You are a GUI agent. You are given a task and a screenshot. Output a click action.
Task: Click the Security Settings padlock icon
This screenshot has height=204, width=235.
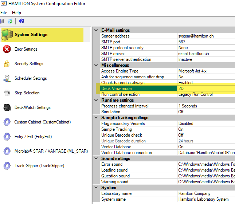coord(7,64)
